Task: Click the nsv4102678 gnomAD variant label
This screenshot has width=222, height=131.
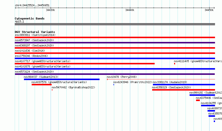Action: coord(43,66)
